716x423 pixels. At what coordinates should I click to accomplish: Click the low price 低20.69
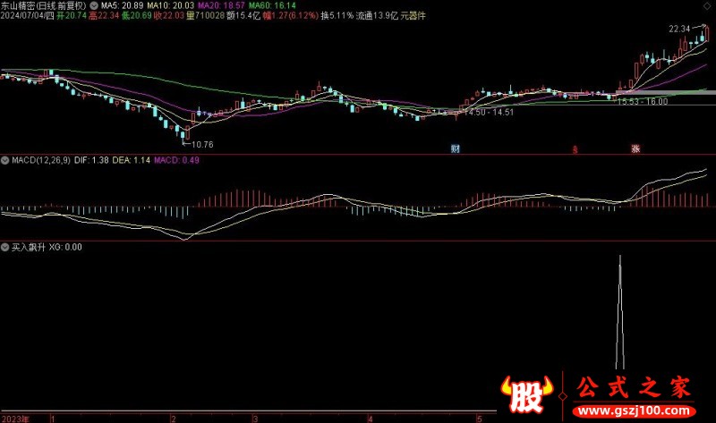(x=136, y=15)
